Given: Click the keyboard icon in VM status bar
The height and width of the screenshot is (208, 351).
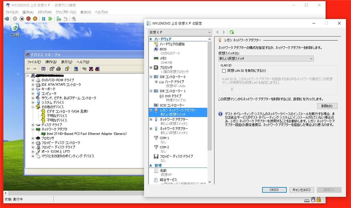Looking at the screenshot, I should pyautogui.click(x=307, y=200).
